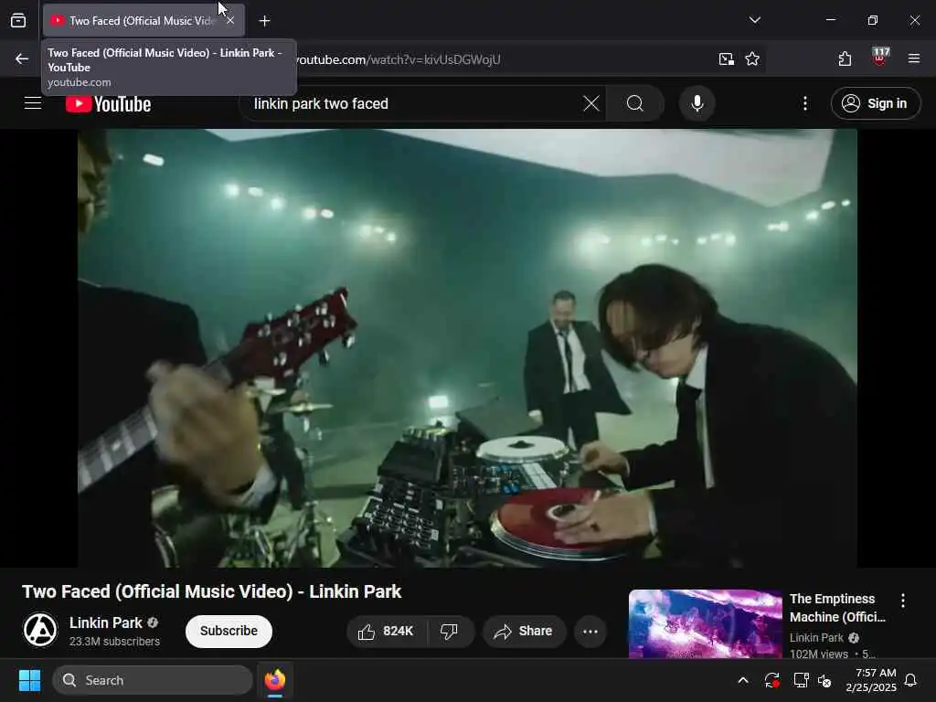Go back to the previous page
The height and width of the screenshot is (702, 936).
[22, 58]
